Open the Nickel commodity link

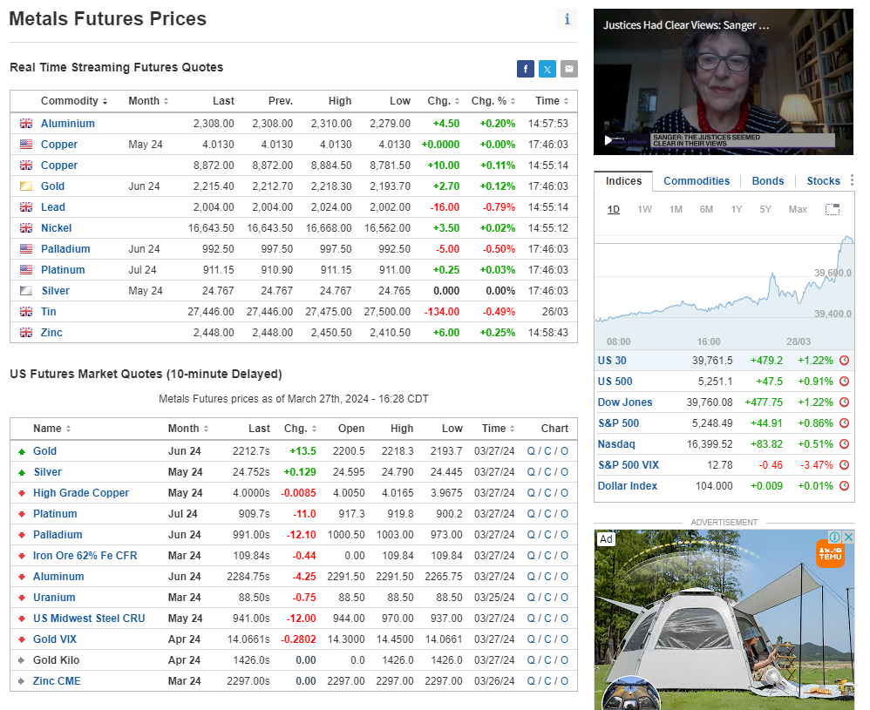pos(56,228)
